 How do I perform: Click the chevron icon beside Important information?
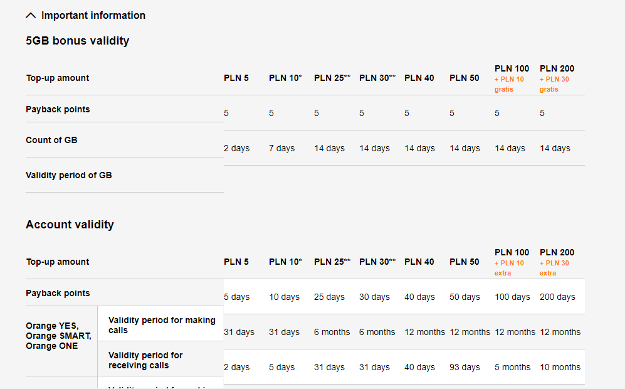click(x=31, y=16)
